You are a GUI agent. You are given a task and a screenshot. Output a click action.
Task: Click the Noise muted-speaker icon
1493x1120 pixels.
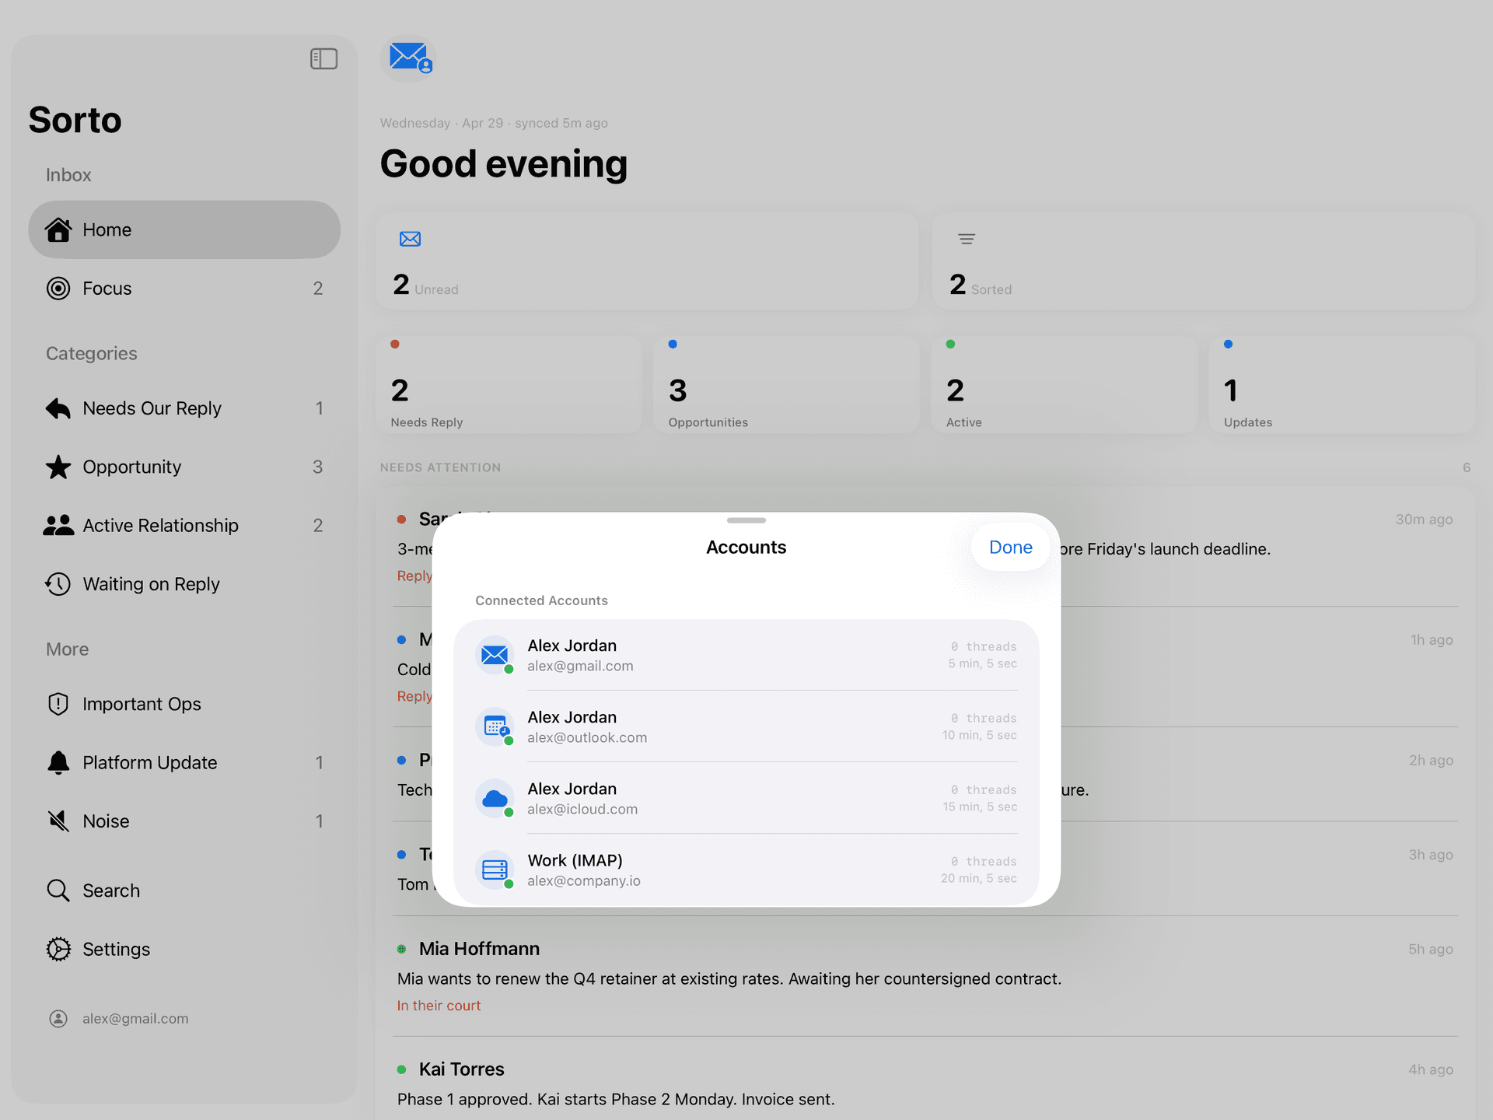pyautogui.click(x=58, y=821)
